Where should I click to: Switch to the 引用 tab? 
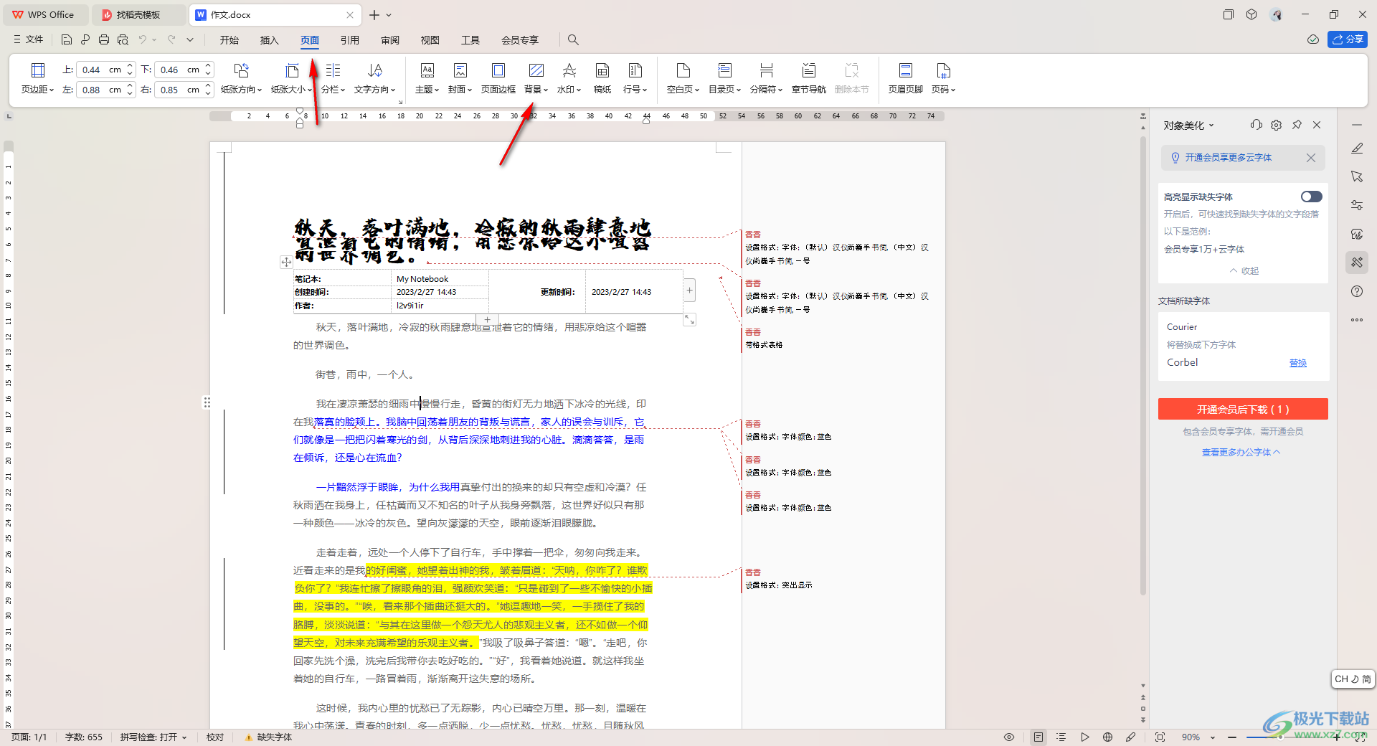point(350,40)
